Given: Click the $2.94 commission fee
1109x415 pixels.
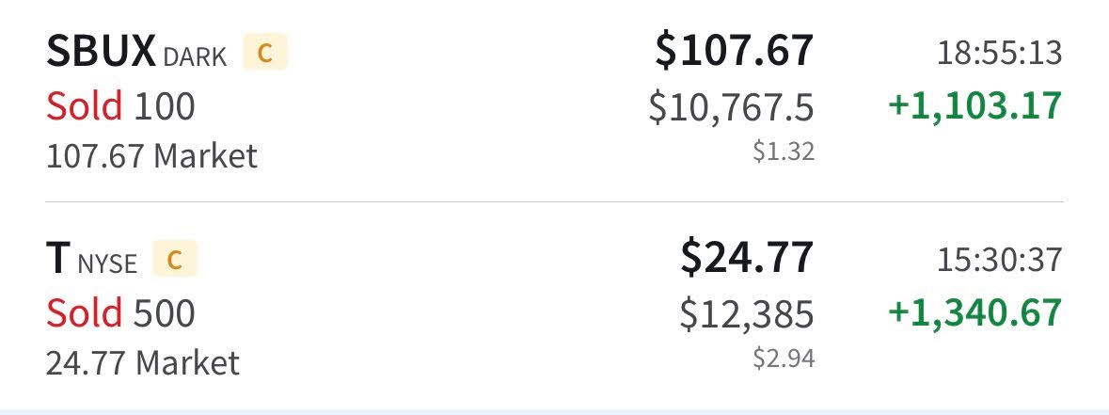Looking at the screenshot, I should coord(784,359).
